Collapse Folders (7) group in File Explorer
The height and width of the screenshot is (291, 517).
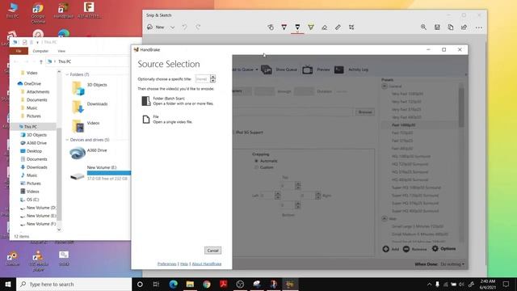coord(67,74)
